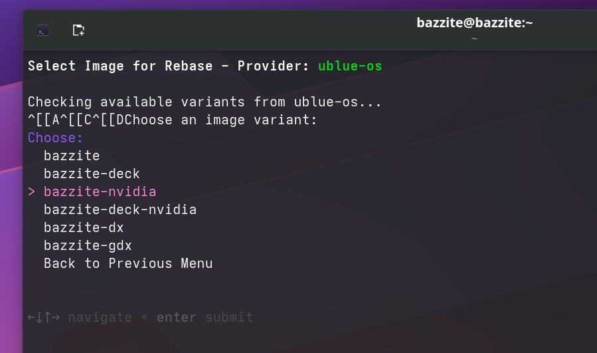The height and width of the screenshot is (353, 597).
Task: Click the purple Choose: prompt label
Action: tap(55, 138)
